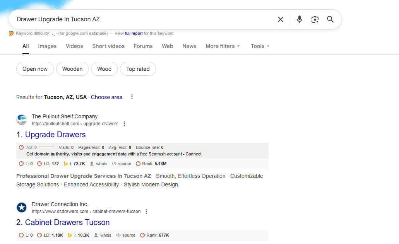This screenshot has height=244, width=399.
Task: Start voice search with microphone icon
Action: pyautogui.click(x=299, y=19)
